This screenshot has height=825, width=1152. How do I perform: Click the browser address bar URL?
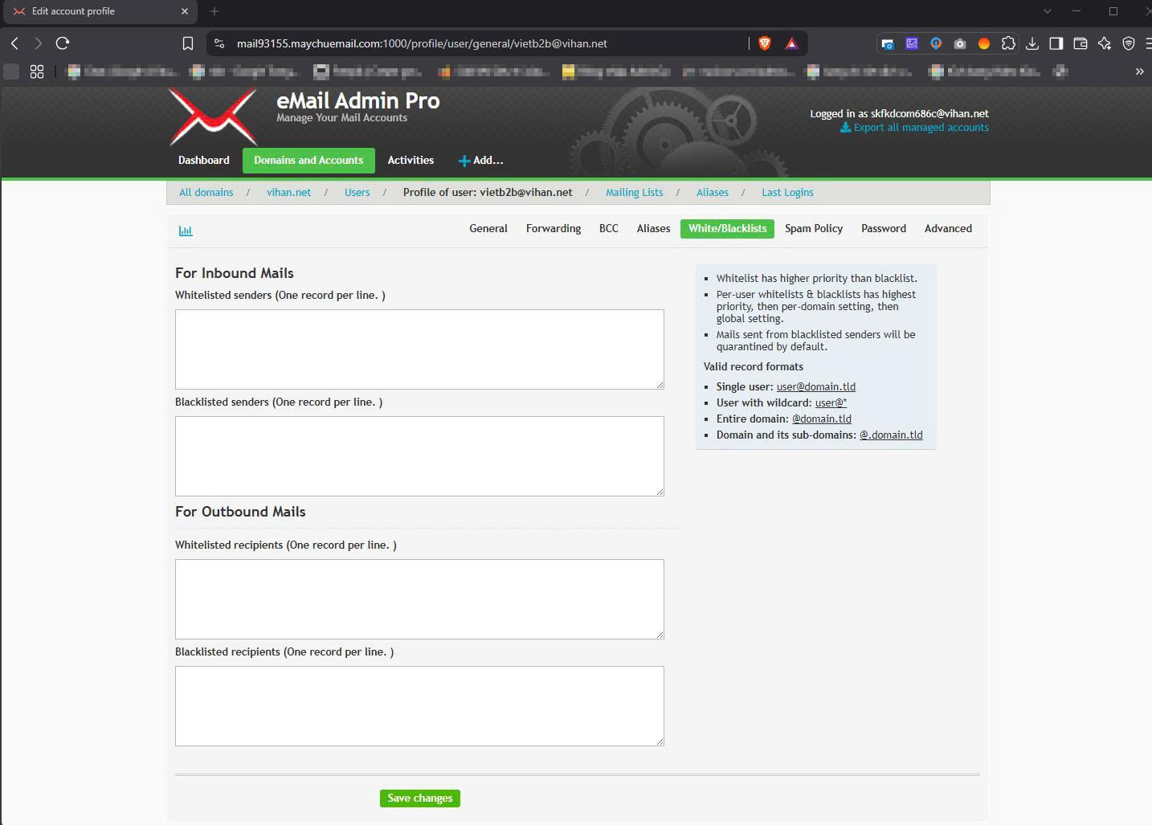(422, 43)
